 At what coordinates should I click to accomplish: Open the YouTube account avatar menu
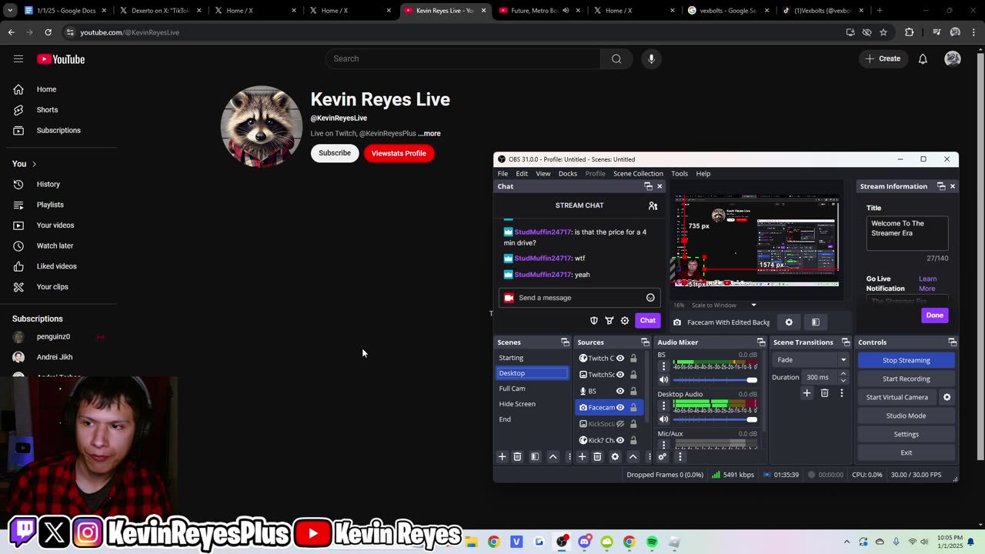(x=953, y=58)
